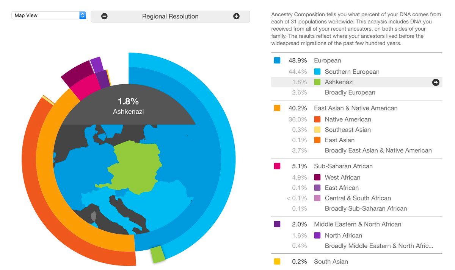
Task: Click the blue European color swatch
Action: point(277,61)
